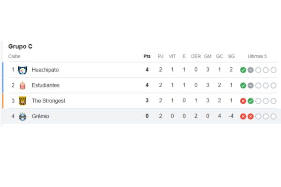Viewport: 281px width, 187px height.
Task: Select the Grêmio team name
Action: (40, 116)
